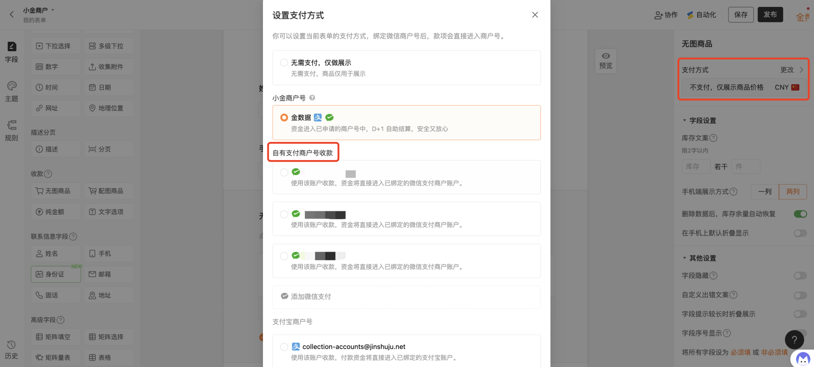Image resolution: width=814 pixels, height=367 pixels.
Task: Add a 文字选项 field
Action: [x=109, y=212]
